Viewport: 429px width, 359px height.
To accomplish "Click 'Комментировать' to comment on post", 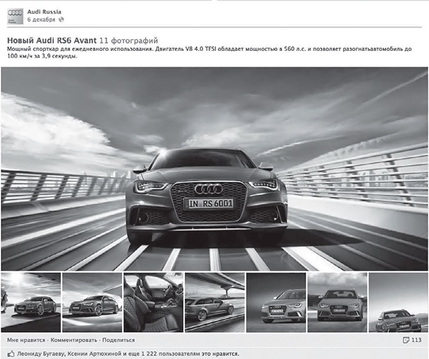I will tap(74, 340).
